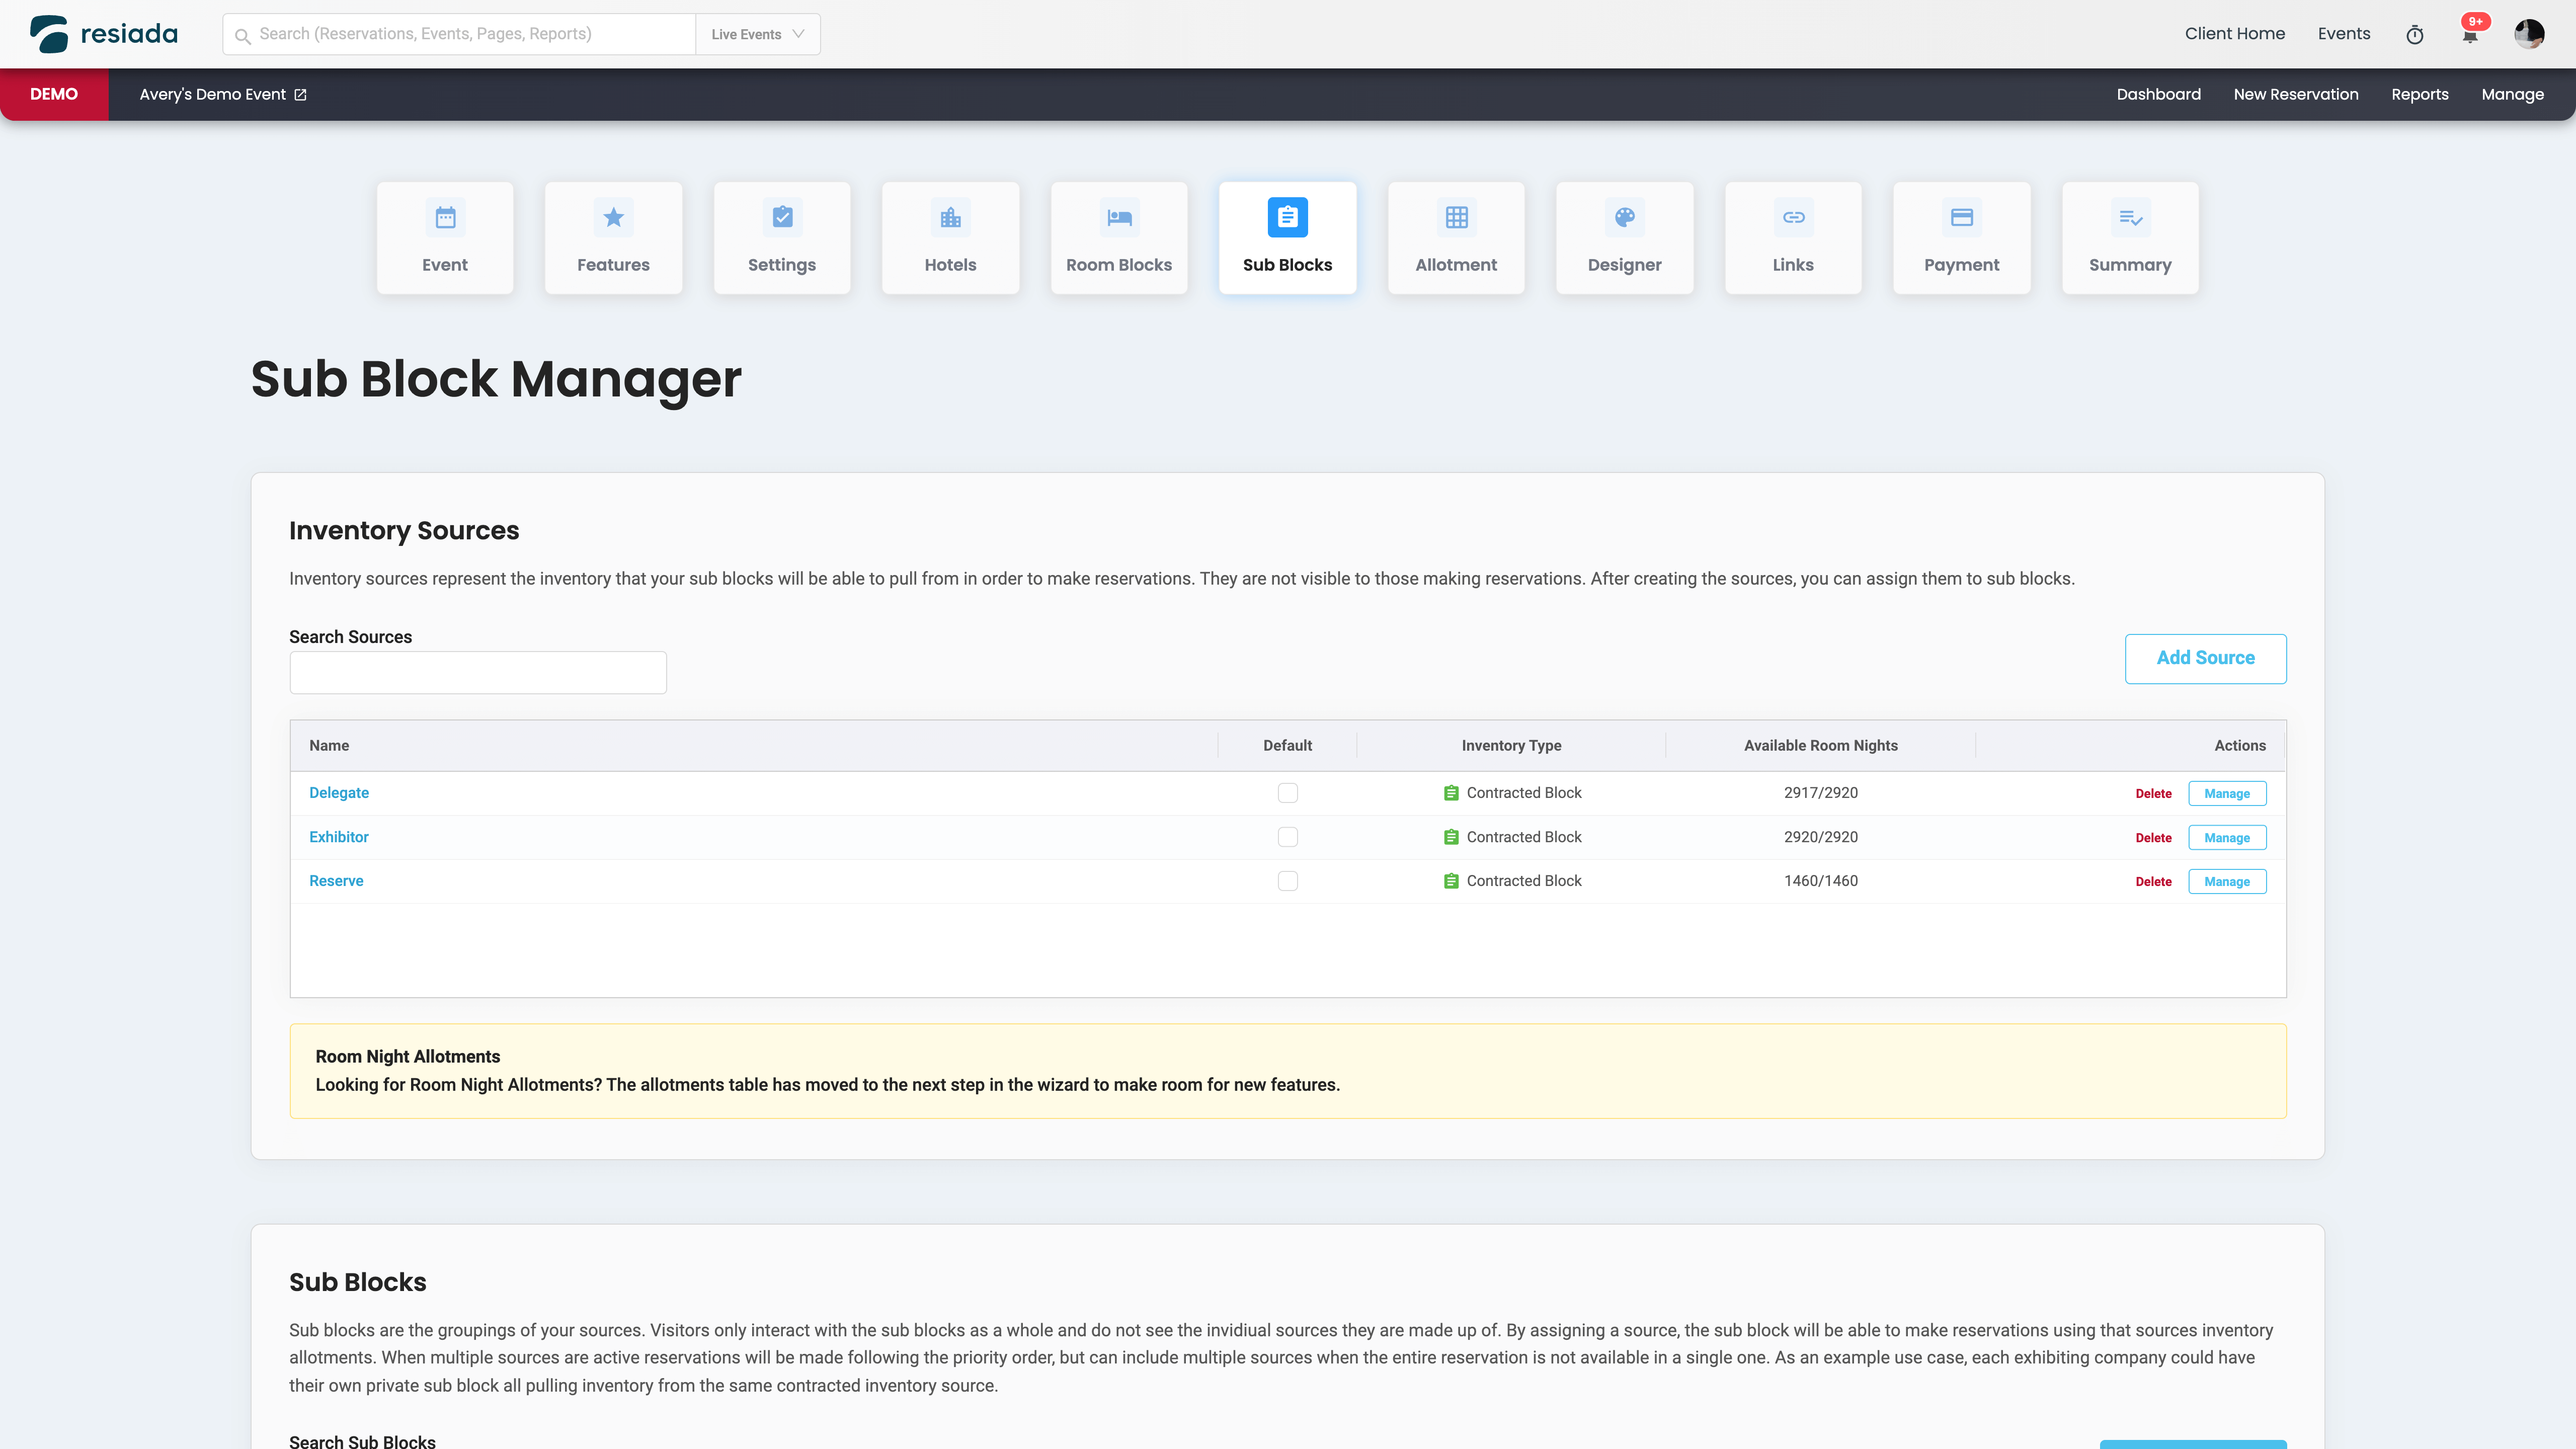The image size is (2576, 1449).
Task: Expand the Live Events dropdown
Action: coord(757,34)
